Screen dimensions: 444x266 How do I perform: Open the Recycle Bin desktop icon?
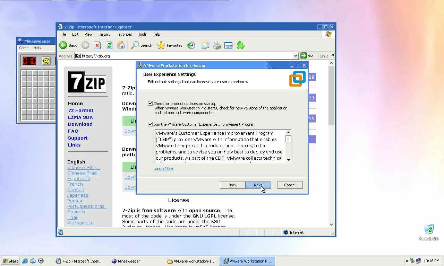pyautogui.click(x=429, y=232)
